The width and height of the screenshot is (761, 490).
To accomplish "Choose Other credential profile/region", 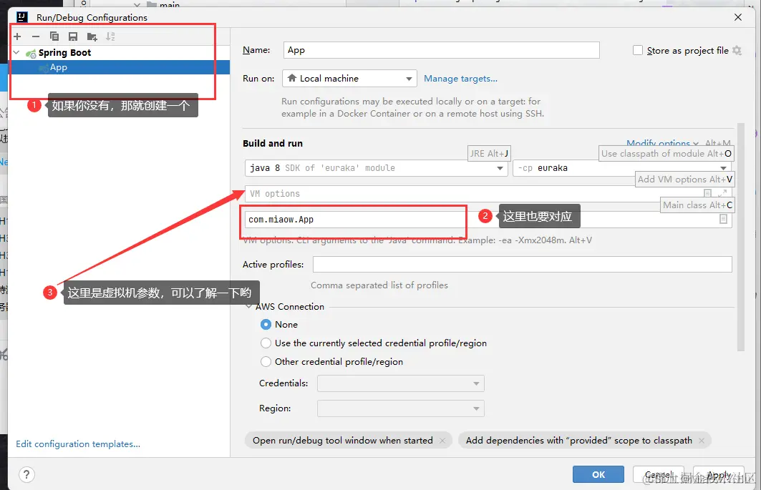I will pos(266,361).
